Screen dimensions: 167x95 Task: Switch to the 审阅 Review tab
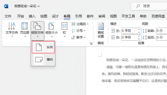coord(102,16)
